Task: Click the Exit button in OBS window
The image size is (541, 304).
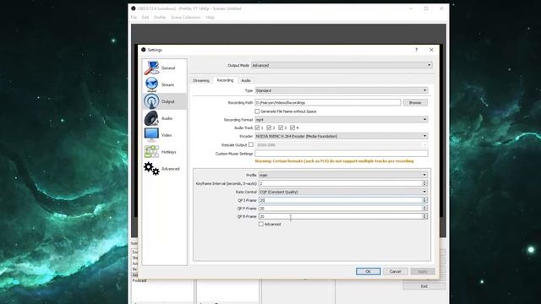Action: tap(424, 286)
